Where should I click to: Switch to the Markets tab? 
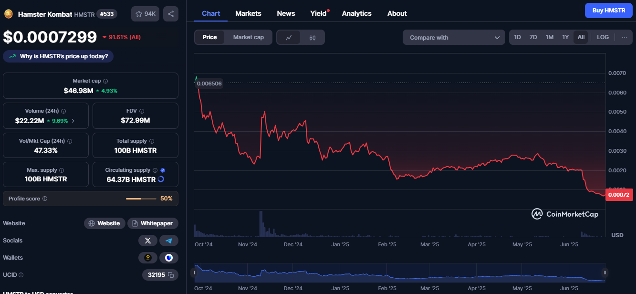tap(248, 13)
